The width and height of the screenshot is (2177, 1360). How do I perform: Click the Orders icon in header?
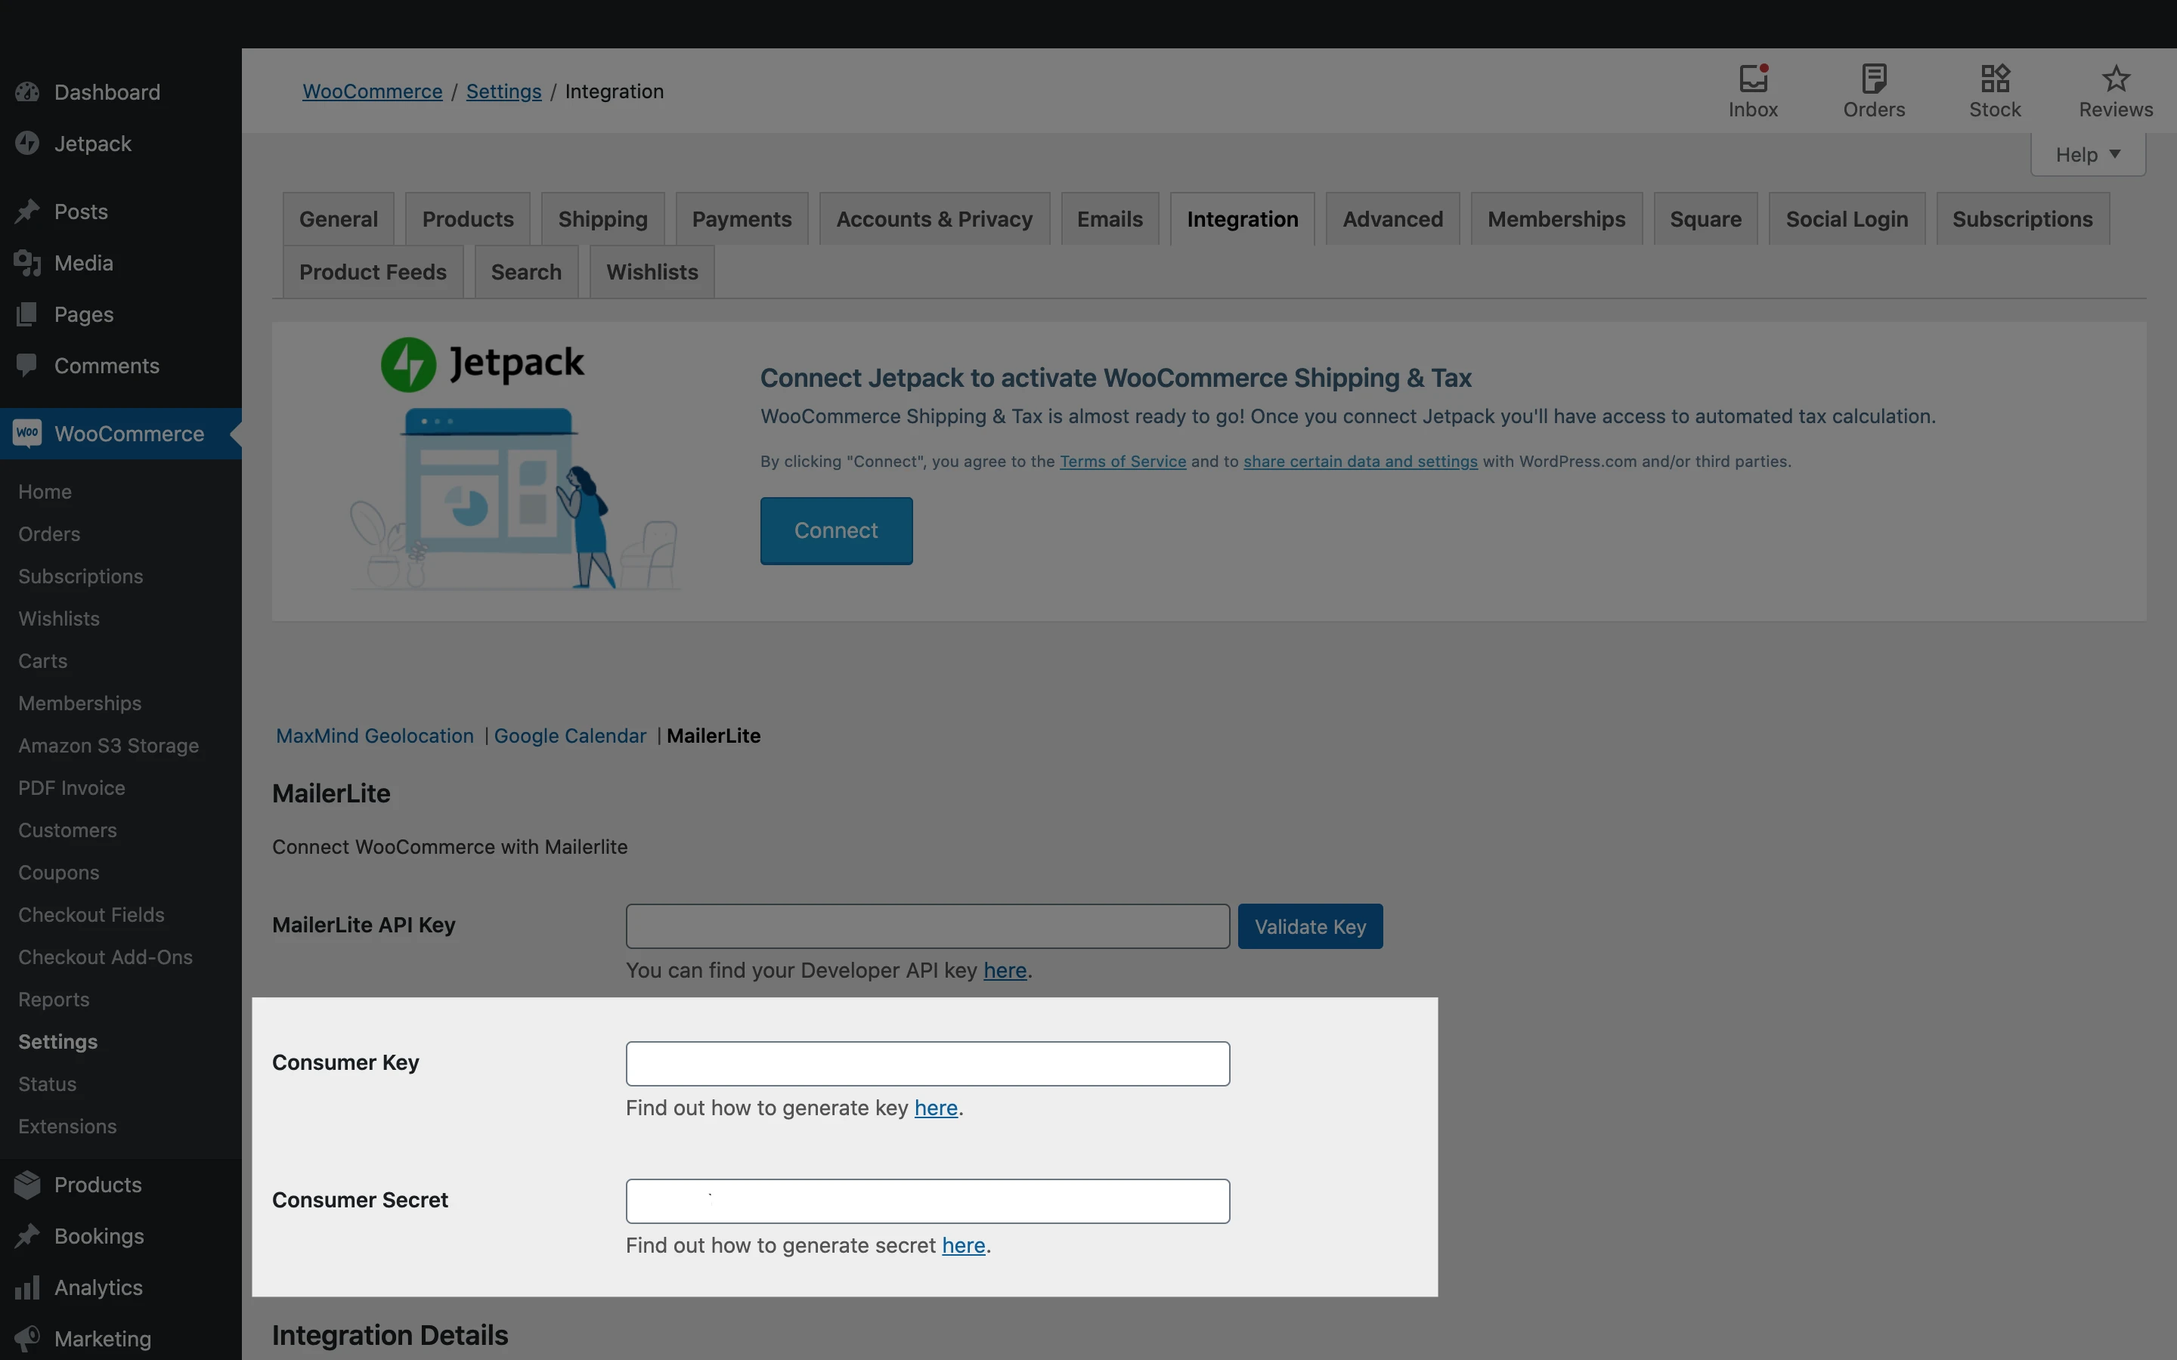point(1873,79)
